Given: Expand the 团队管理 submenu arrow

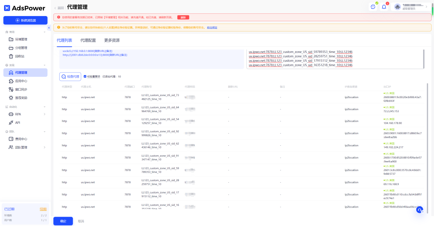Looking at the screenshot, I should (x=45, y=147).
